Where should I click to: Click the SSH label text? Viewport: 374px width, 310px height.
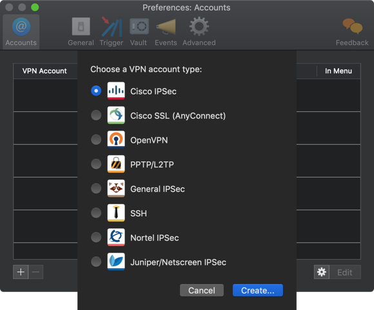139,214
